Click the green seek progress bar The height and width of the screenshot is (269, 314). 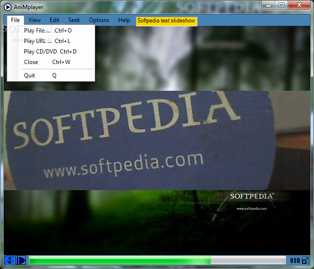[157, 260]
